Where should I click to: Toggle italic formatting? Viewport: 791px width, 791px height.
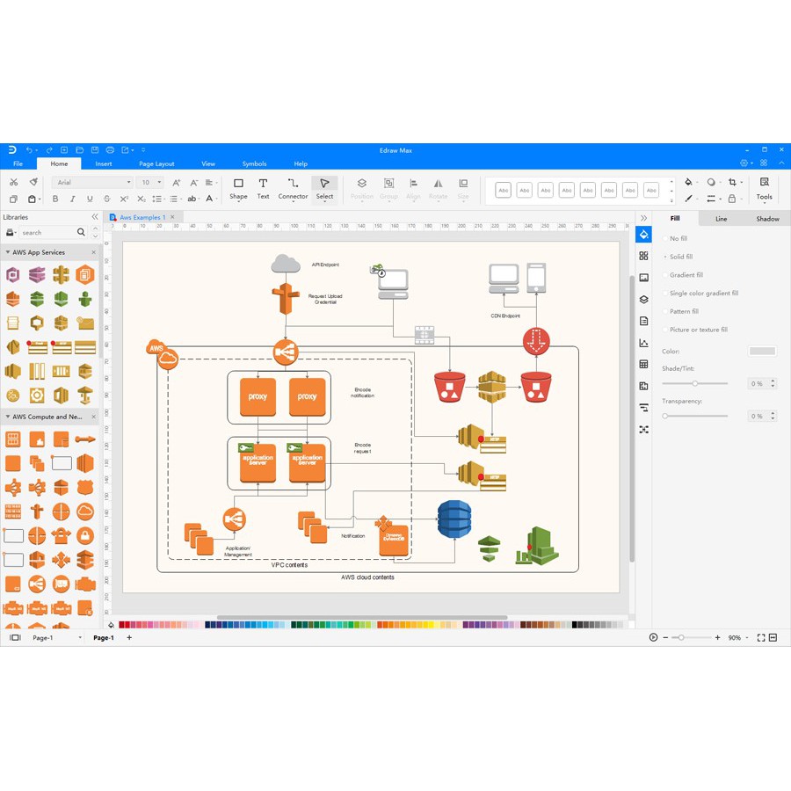pos(73,199)
